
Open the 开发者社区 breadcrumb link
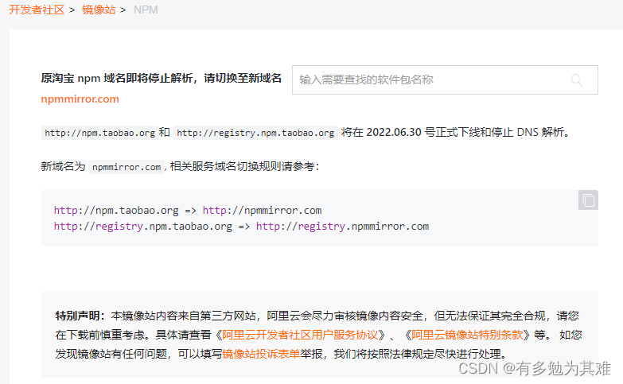(37, 10)
